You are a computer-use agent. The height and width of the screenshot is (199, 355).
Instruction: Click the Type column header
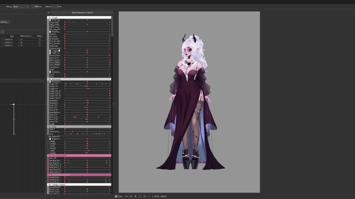point(12,36)
